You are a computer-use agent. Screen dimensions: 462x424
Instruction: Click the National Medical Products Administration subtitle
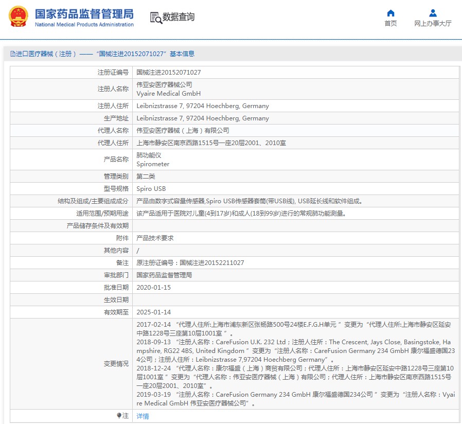click(x=84, y=25)
